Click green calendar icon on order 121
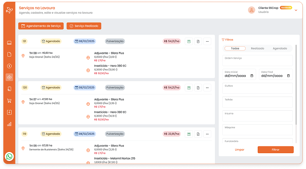 (x=189, y=41)
